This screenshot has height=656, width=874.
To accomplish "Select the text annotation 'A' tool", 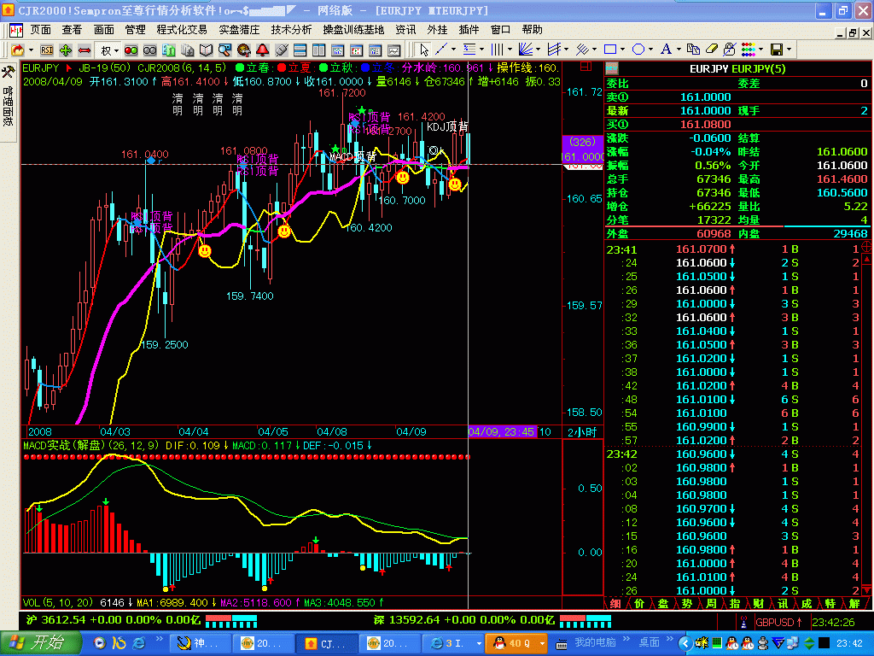I will [x=666, y=50].
